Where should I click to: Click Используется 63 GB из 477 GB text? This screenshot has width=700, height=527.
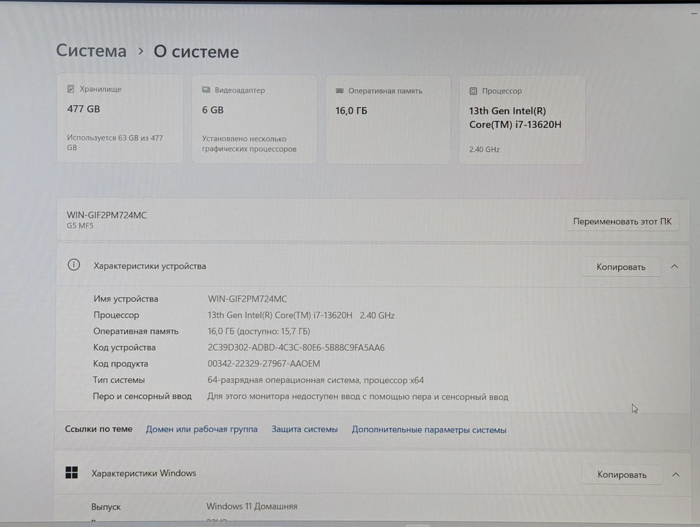click(115, 143)
